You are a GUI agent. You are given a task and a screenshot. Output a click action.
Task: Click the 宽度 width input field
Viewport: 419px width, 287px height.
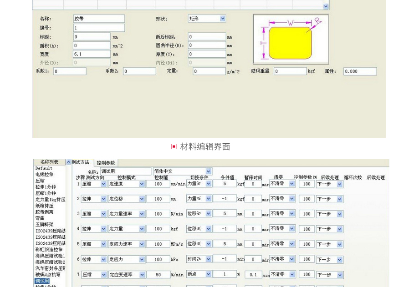92,54
